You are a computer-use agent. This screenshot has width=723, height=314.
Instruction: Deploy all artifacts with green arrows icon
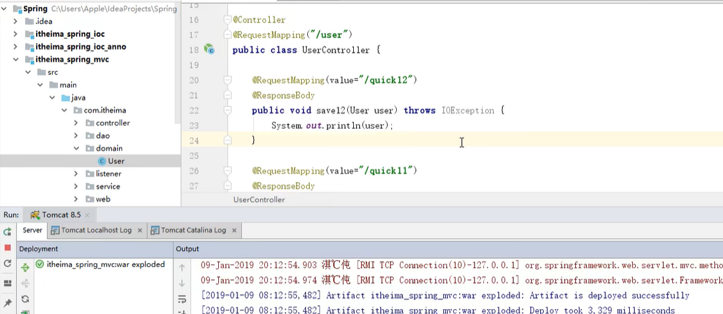pyautogui.click(x=25, y=267)
